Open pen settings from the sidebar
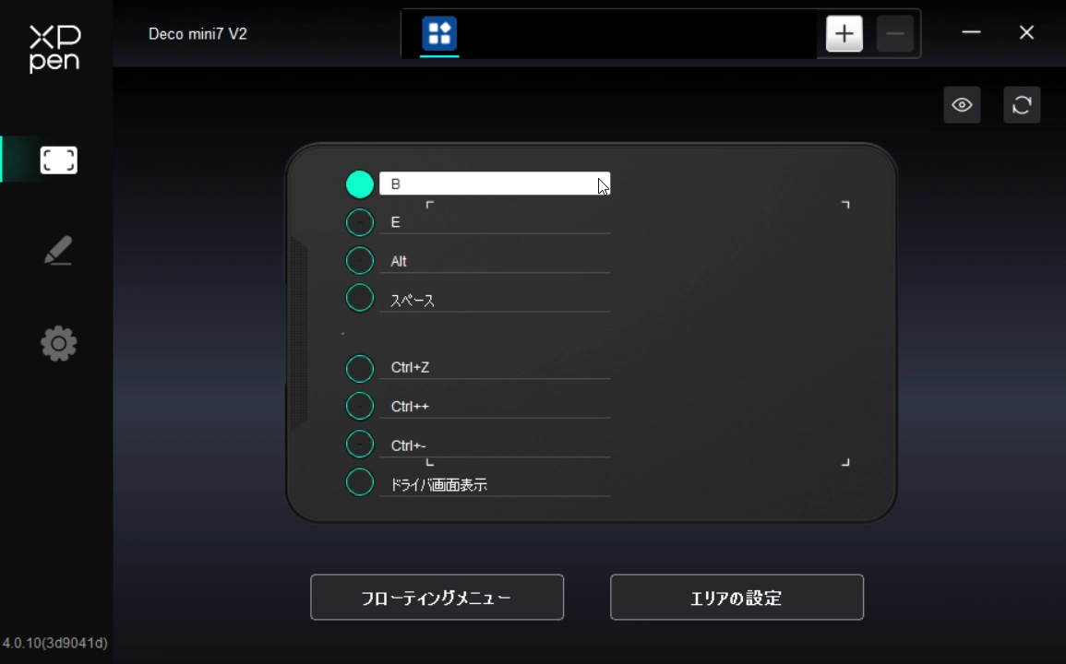This screenshot has height=664, width=1066. (58, 250)
